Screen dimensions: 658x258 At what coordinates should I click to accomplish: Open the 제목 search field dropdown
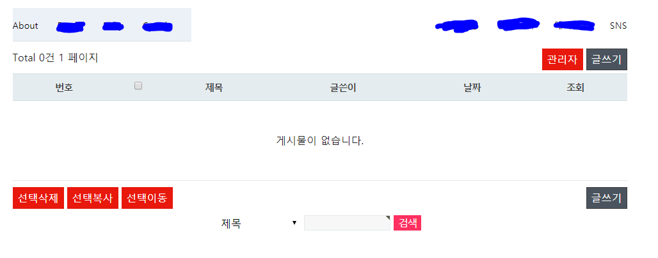point(259,223)
